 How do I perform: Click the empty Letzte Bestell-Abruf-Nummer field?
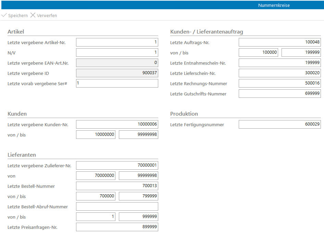[117, 207]
